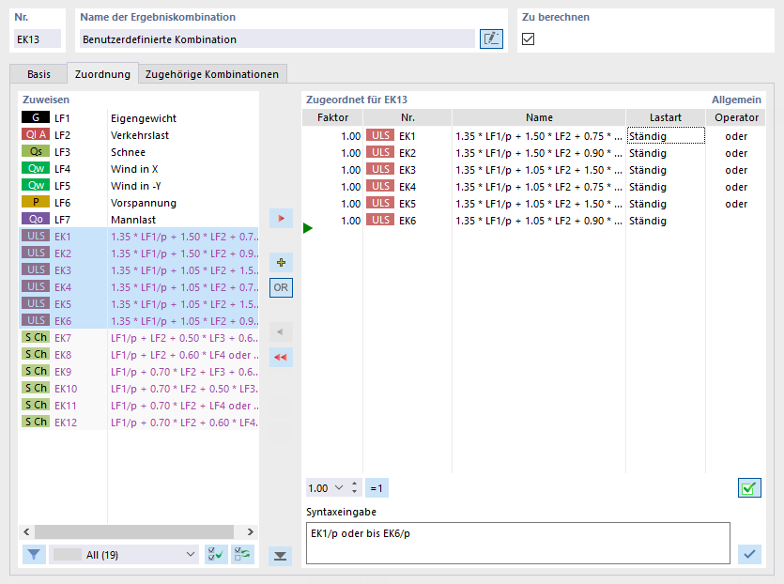Assign selected items with the red right arrow
The height and width of the screenshot is (584, 784).
tap(281, 219)
